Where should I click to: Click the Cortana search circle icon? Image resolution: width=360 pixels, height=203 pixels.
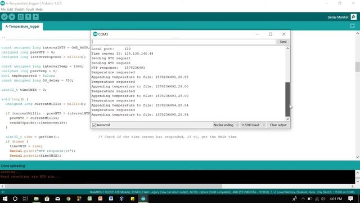click(x=15, y=198)
